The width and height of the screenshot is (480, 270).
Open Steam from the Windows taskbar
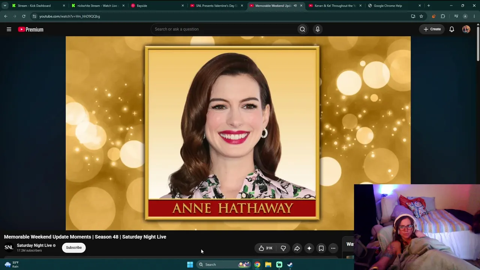click(x=290, y=264)
